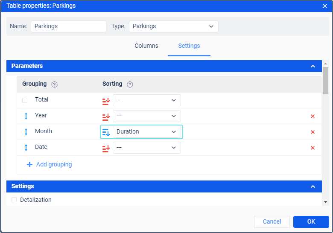333x233 pixels.
Task: Collapse the Parameters section
Action: click(313, 66)
